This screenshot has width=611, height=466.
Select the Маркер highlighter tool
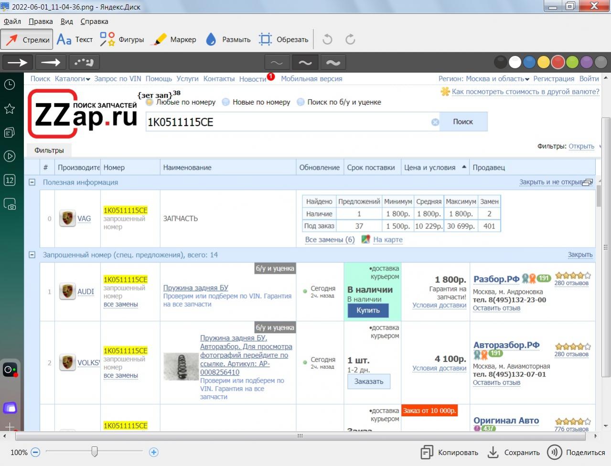click(x=173, y=40)
